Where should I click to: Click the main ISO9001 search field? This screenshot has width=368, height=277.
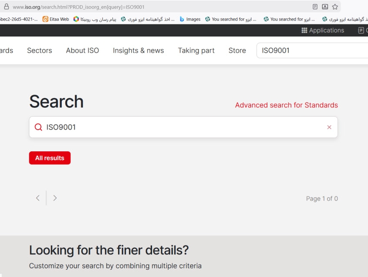tap(183, 127)
